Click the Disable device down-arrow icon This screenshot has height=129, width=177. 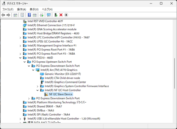(x=66, y=15)
